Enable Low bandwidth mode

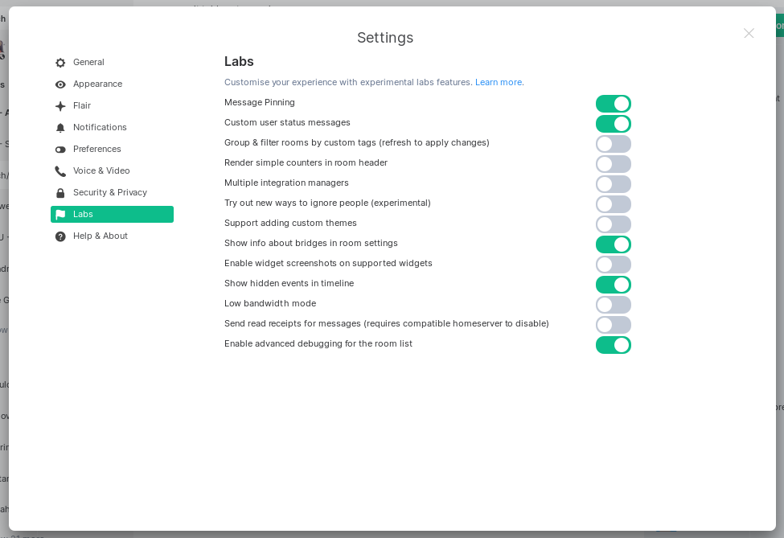[x=614, y=305]
